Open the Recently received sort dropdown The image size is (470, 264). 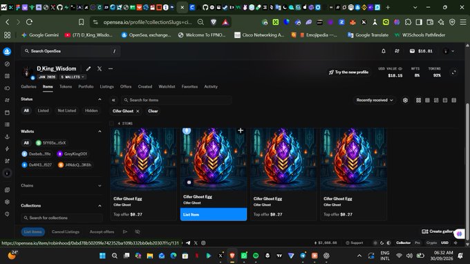point(375,100)
